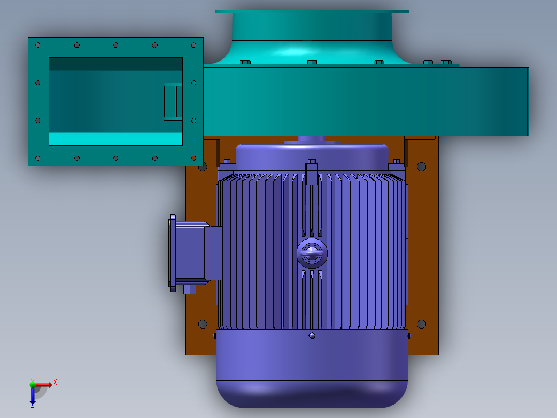This screenshot has width=557, height=418.
Task: Select the motor shaft stub above the motor
Action: click(x=312, y=138)
